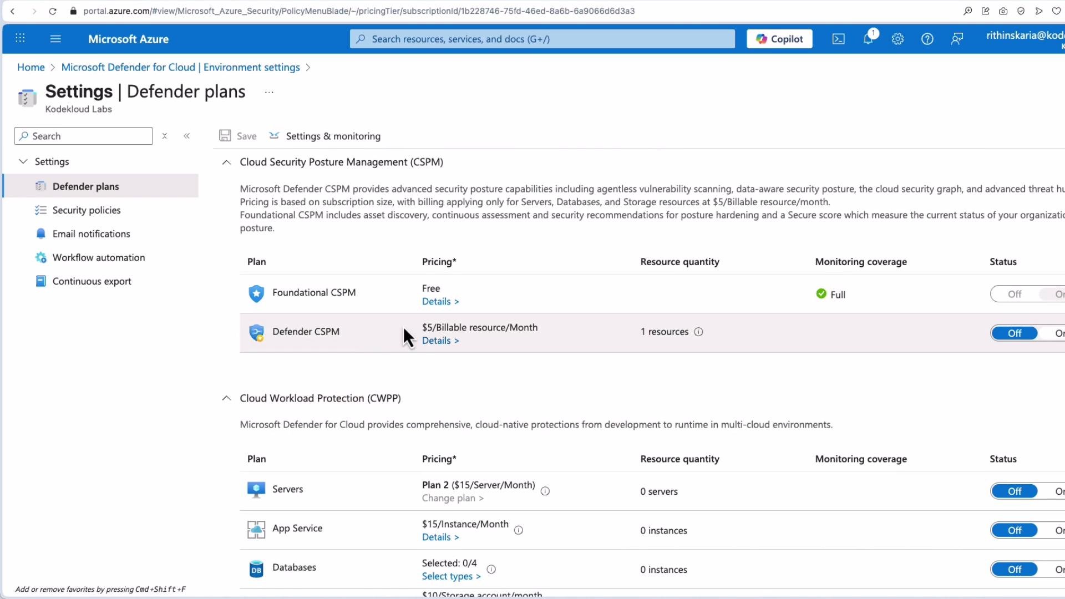Open Details link for Defender CSPM

(x=440, y=341)
